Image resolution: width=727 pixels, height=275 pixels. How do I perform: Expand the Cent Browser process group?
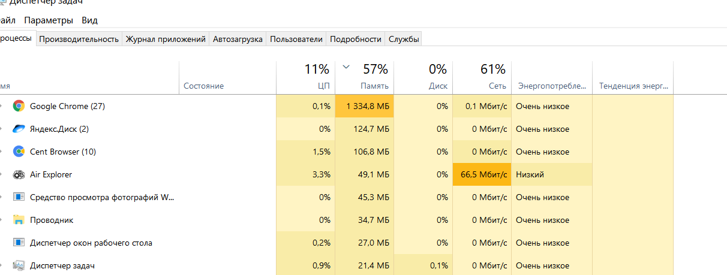click(2, 152)
